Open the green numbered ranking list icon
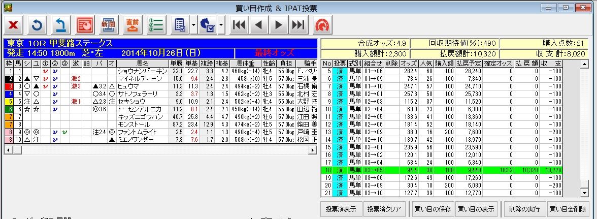The image size is (597, 219). pyautogui.click(x=156, y=25)
